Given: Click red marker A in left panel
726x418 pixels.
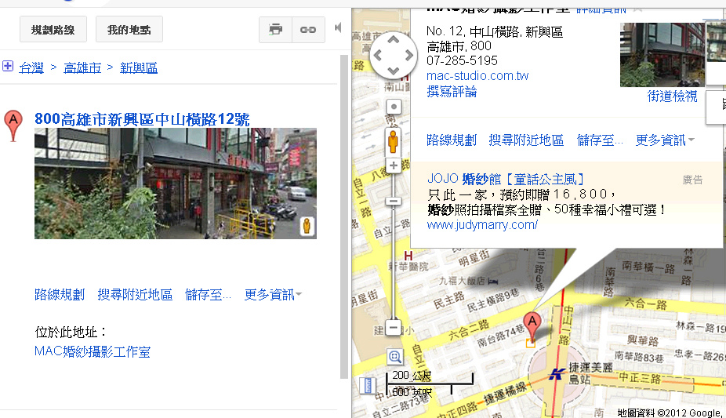Looking at the screenshot, I should (x=13, y=125).
